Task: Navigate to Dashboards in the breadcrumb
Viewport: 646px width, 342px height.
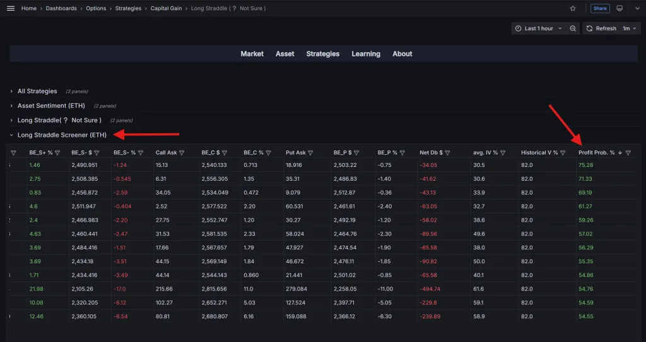Action: pos(61,8)
